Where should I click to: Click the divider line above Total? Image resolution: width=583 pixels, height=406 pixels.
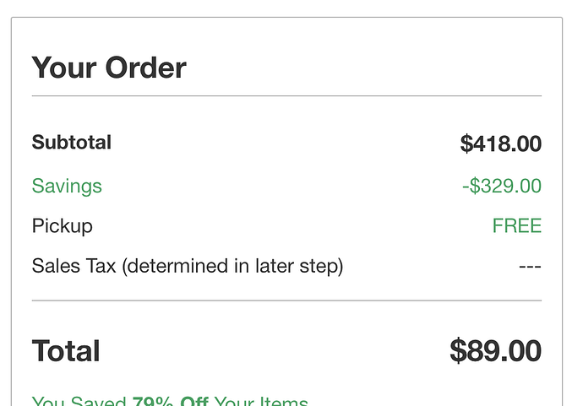pos(286,300)
